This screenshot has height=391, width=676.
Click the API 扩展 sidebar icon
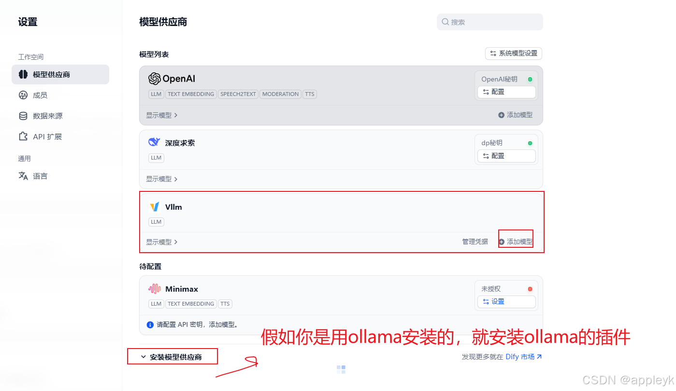(x=23, y=136)
